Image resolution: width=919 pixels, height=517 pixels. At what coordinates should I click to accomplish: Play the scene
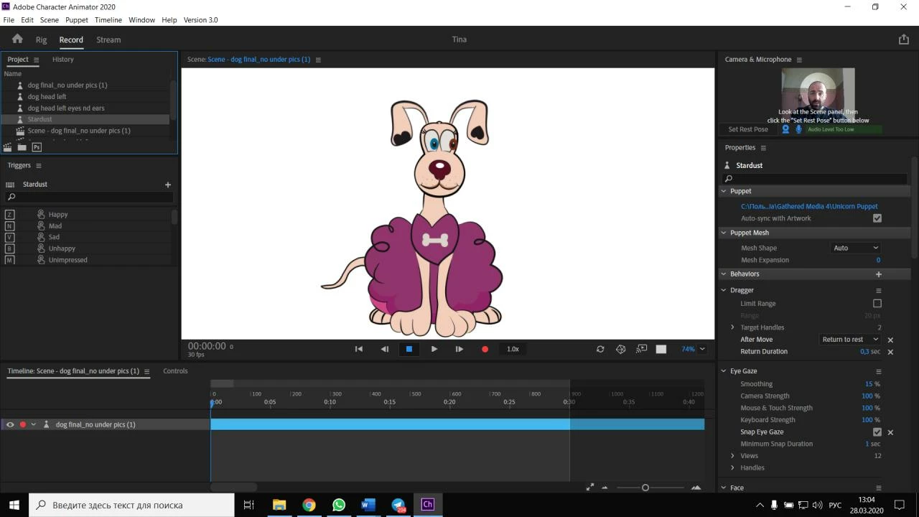pyautogui.click(x=434, y=349)
